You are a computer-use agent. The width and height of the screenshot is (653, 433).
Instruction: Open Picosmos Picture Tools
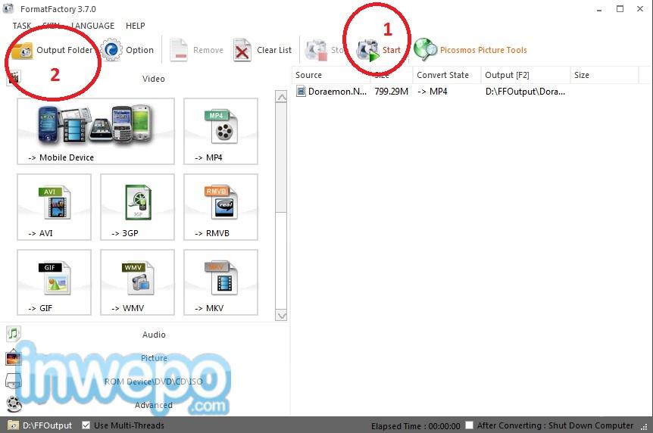click(x=470, y=51)
